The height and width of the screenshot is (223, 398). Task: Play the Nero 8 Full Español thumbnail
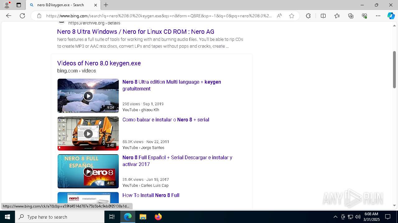coord(88,171)
